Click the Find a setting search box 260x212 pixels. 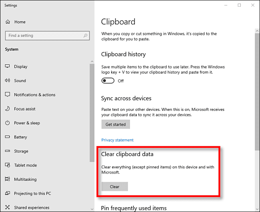44,36
